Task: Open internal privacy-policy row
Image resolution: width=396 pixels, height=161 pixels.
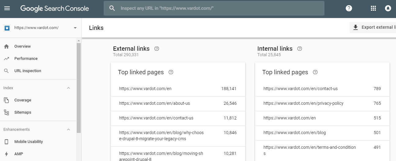Action: (322, 104)
